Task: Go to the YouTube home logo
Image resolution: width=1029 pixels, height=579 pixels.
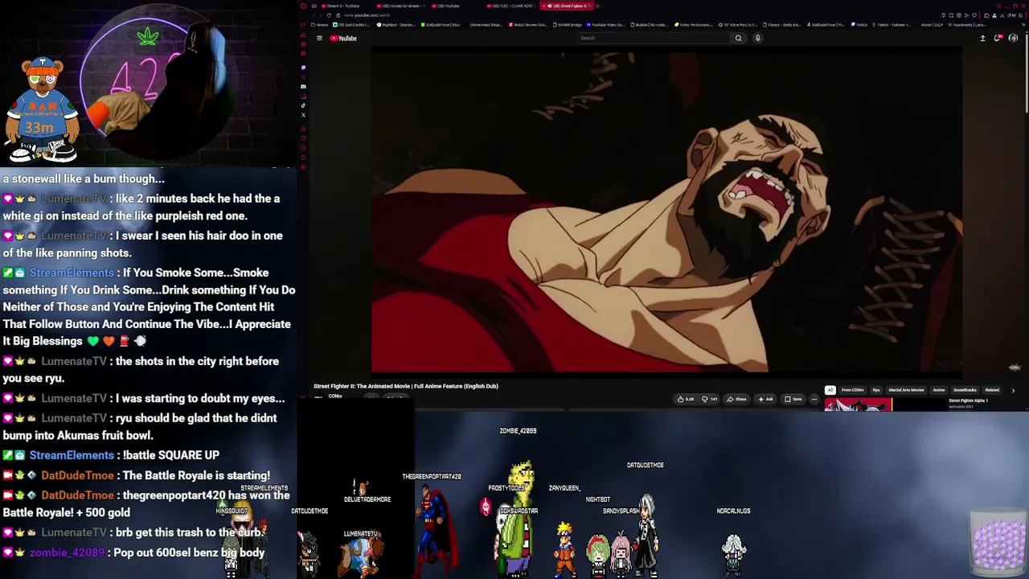Action: point(343,38)
